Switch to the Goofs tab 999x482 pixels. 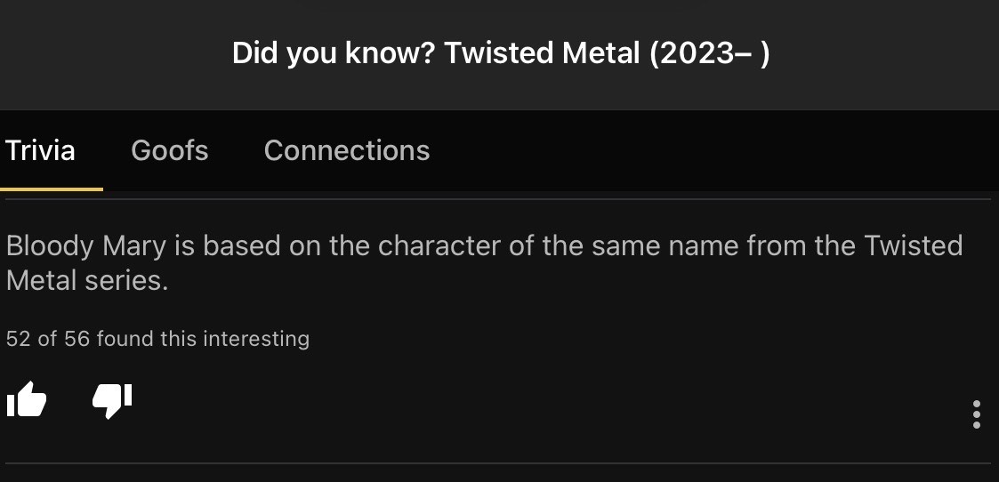(x=169, y=150)
